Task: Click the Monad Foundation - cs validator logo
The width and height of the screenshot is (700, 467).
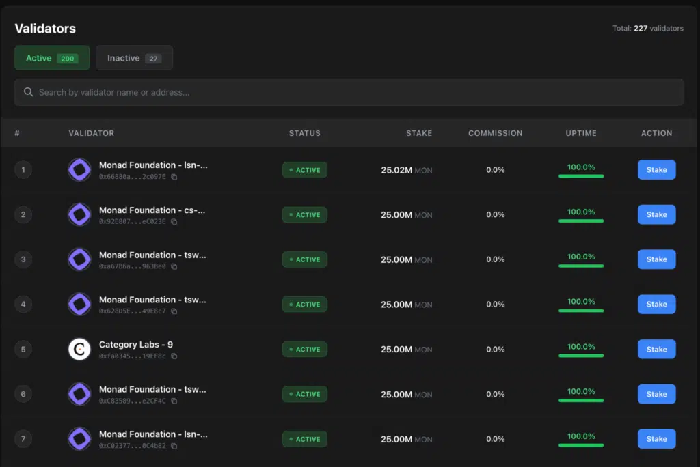Action: tap(79, 214)
